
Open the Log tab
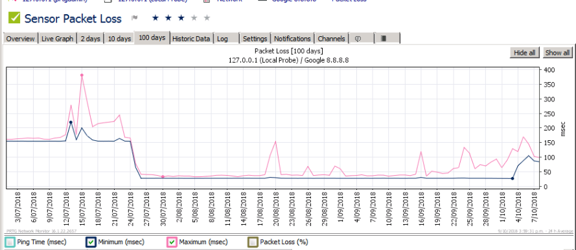[x=226, y=38]
